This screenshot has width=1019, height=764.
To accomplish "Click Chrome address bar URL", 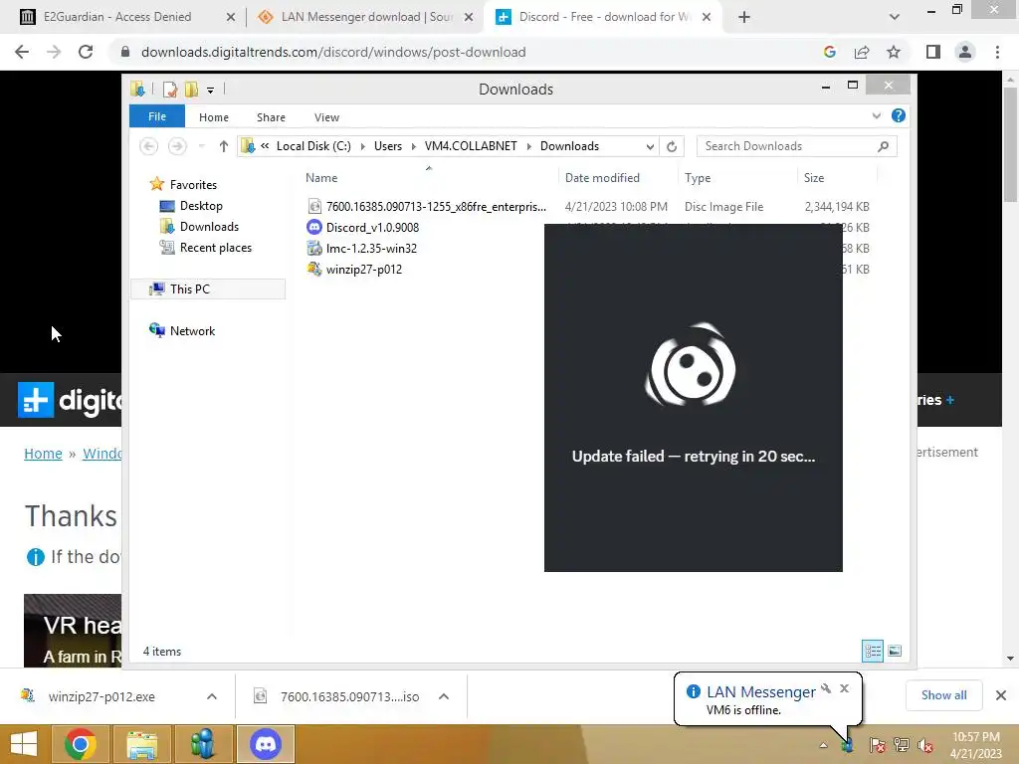I will pyautogui.click(x=333, y=52).
